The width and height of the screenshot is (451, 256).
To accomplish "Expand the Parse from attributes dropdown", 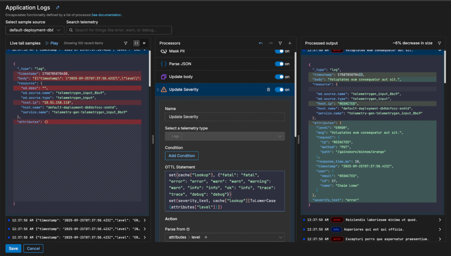I will pyautogui.click(x=281, y=238).
